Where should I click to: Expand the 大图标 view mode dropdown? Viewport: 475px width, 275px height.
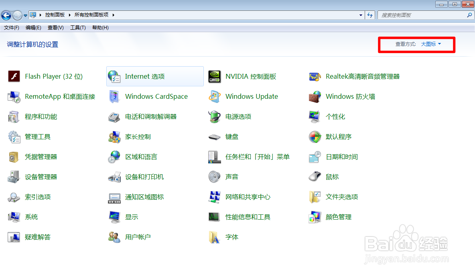tap(431, 44)
